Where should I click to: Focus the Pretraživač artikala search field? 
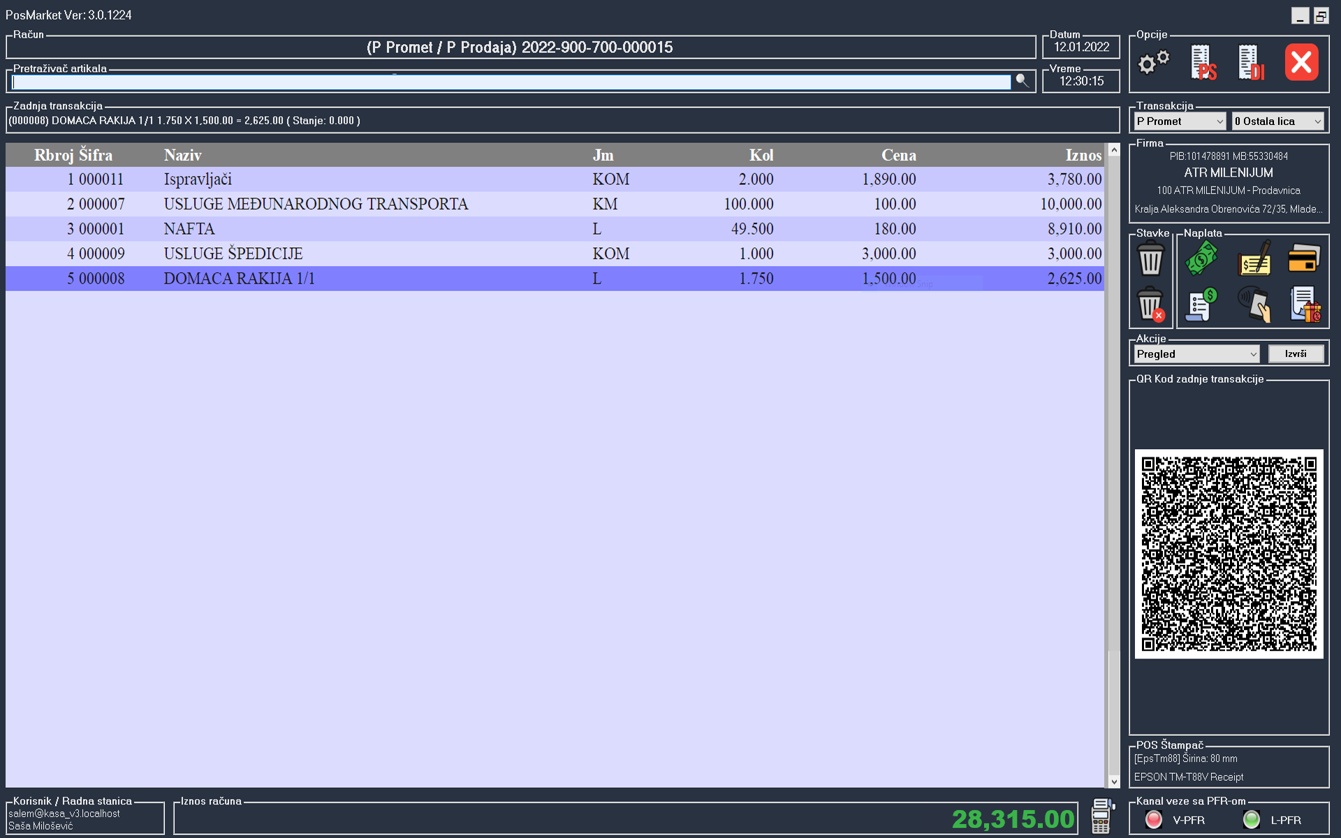pos(511,82)
